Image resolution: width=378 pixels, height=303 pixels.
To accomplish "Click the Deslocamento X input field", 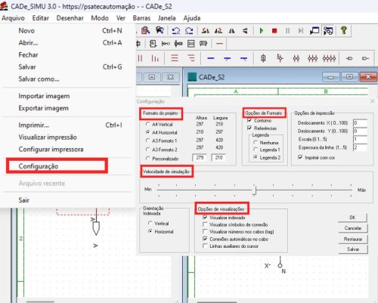I will (x=360, y=123).
